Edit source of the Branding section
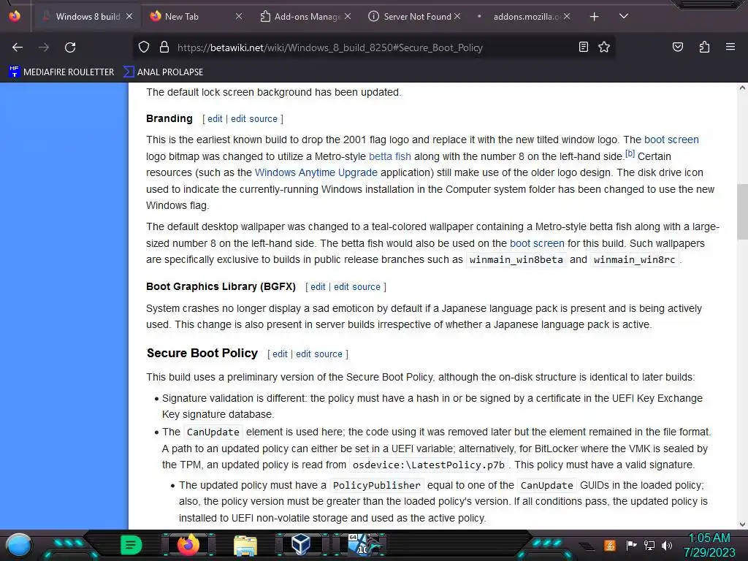Viewport: 748px width, 561px height. (x=253, y=119)
